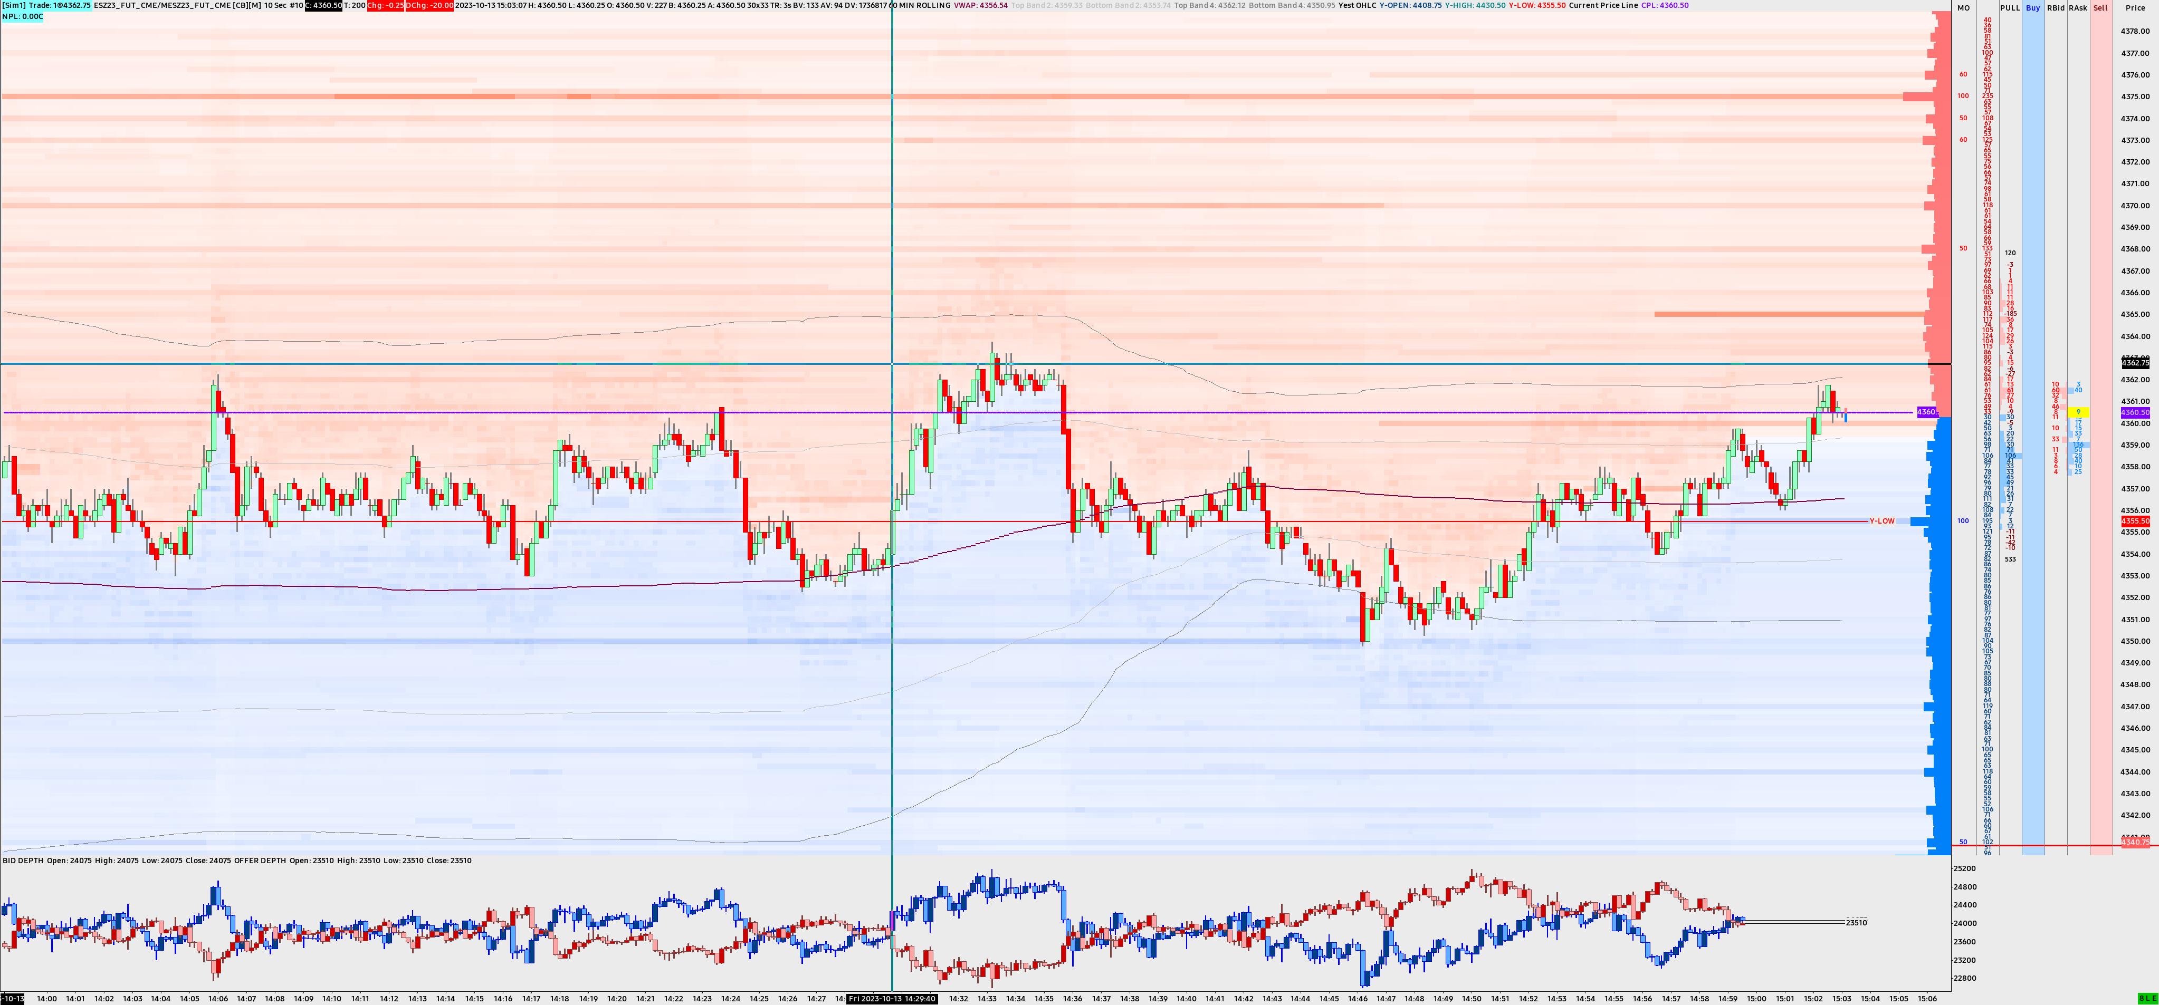Click the yellow highlighted RAsk cell
The width and height of the screenshot is (2159, 1005).
click(x=2078, y=412)
